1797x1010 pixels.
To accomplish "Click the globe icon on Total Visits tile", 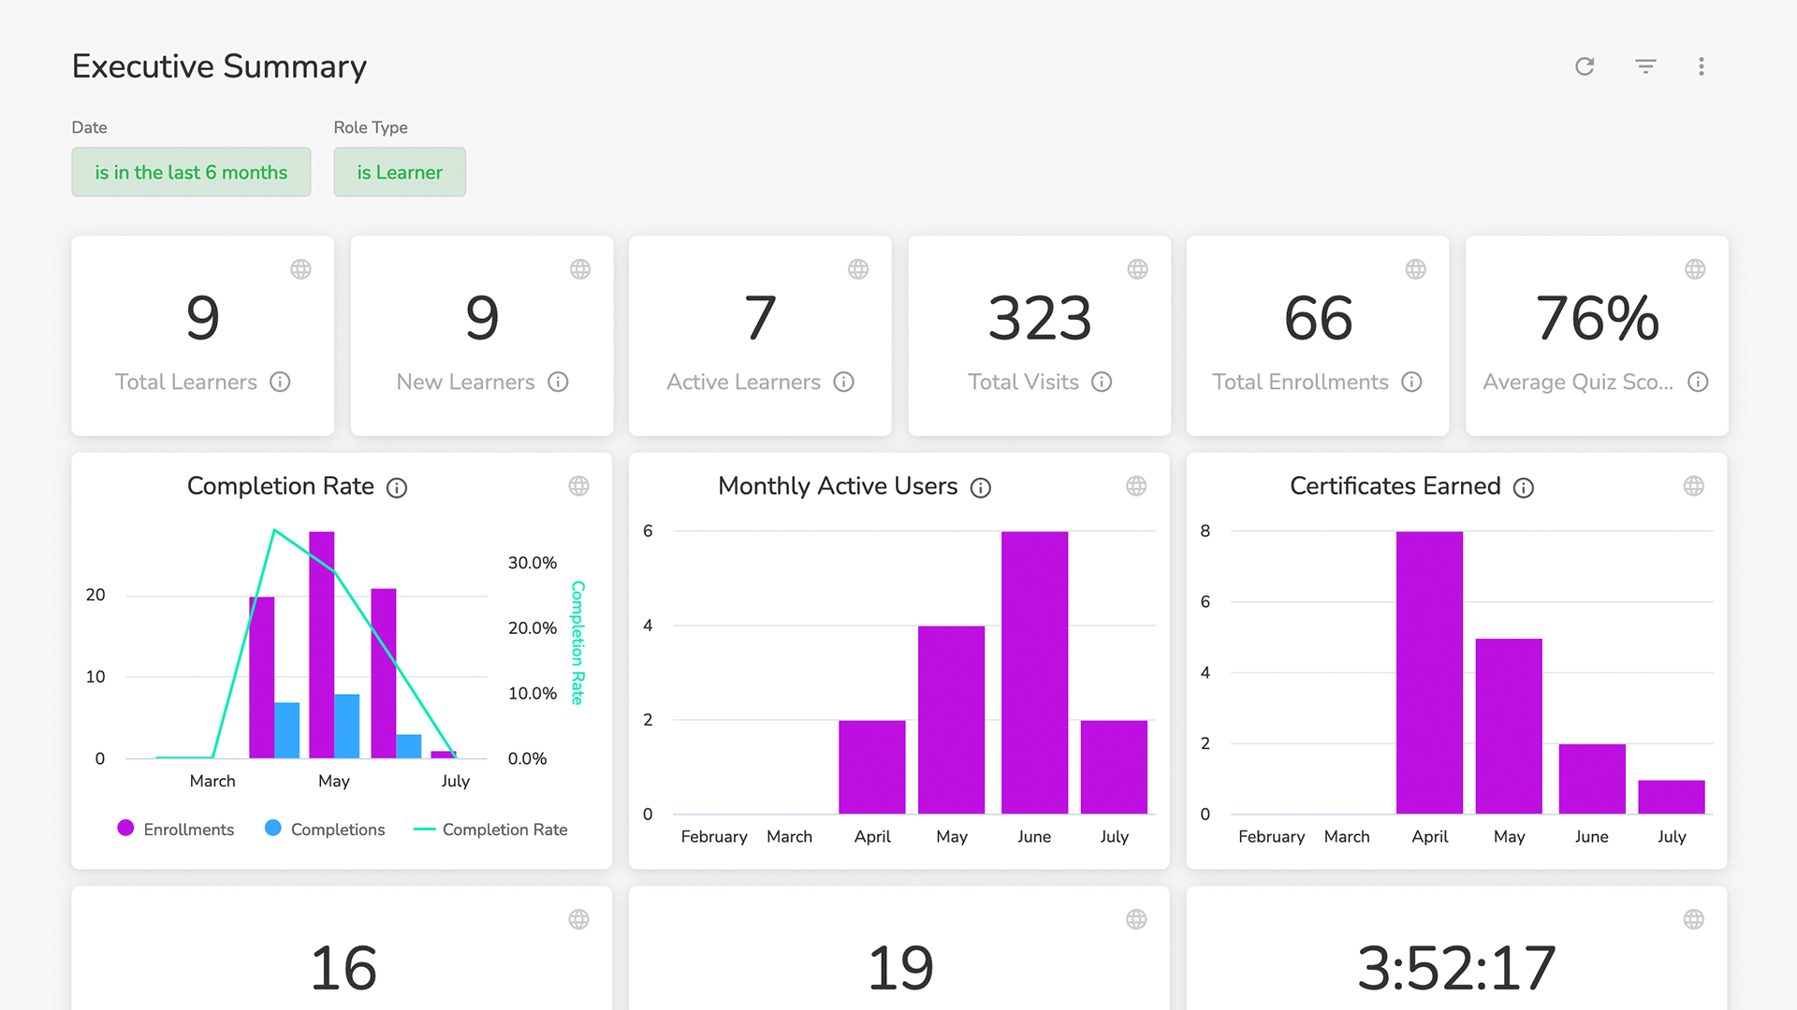I will (x=1137, y=269).
